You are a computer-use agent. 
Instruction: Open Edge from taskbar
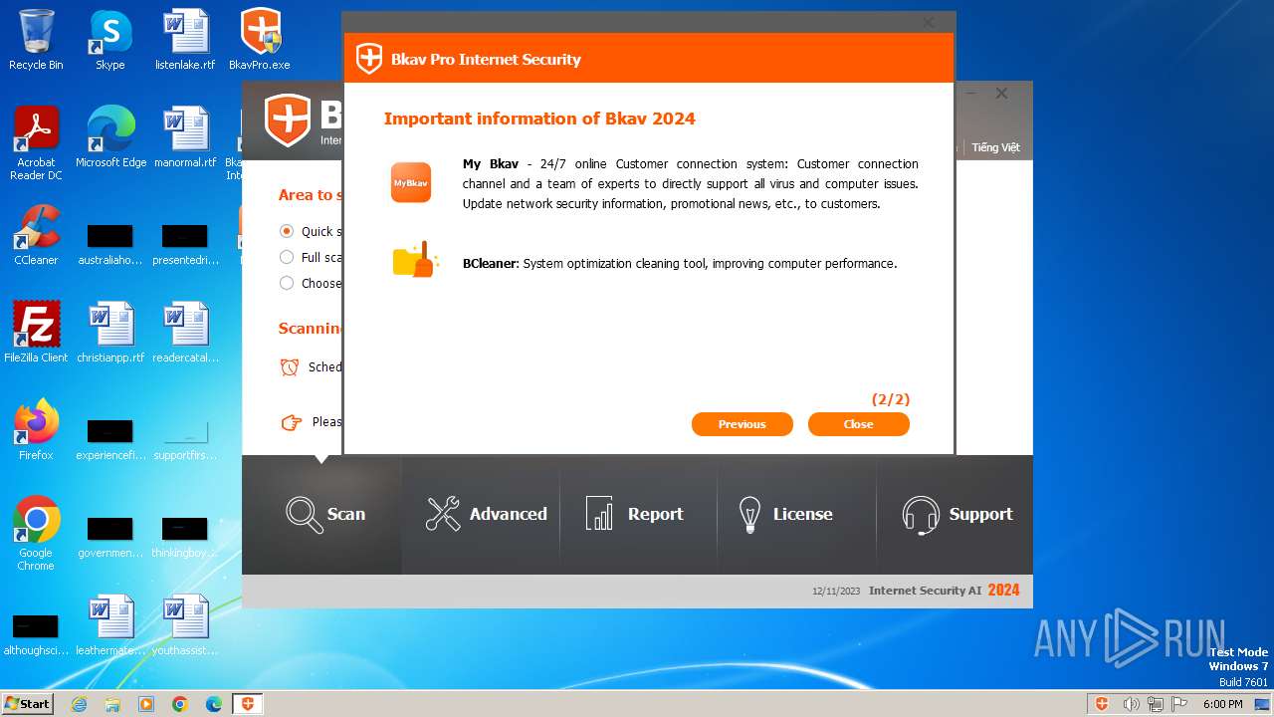tap(214, 704)
